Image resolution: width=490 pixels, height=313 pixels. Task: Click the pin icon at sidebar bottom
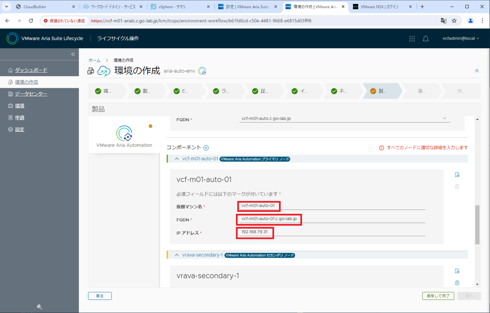(40, 307)
